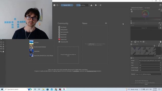Screen dimensions: 162x91
Task: Click the Prompt text field in AI docker
Action: tap(150, 60)
